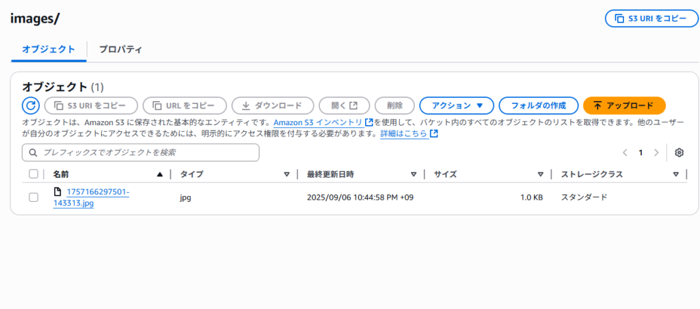The image size is (700, 309).
Task: Click the jpg type cell
Action: (185, 197)
